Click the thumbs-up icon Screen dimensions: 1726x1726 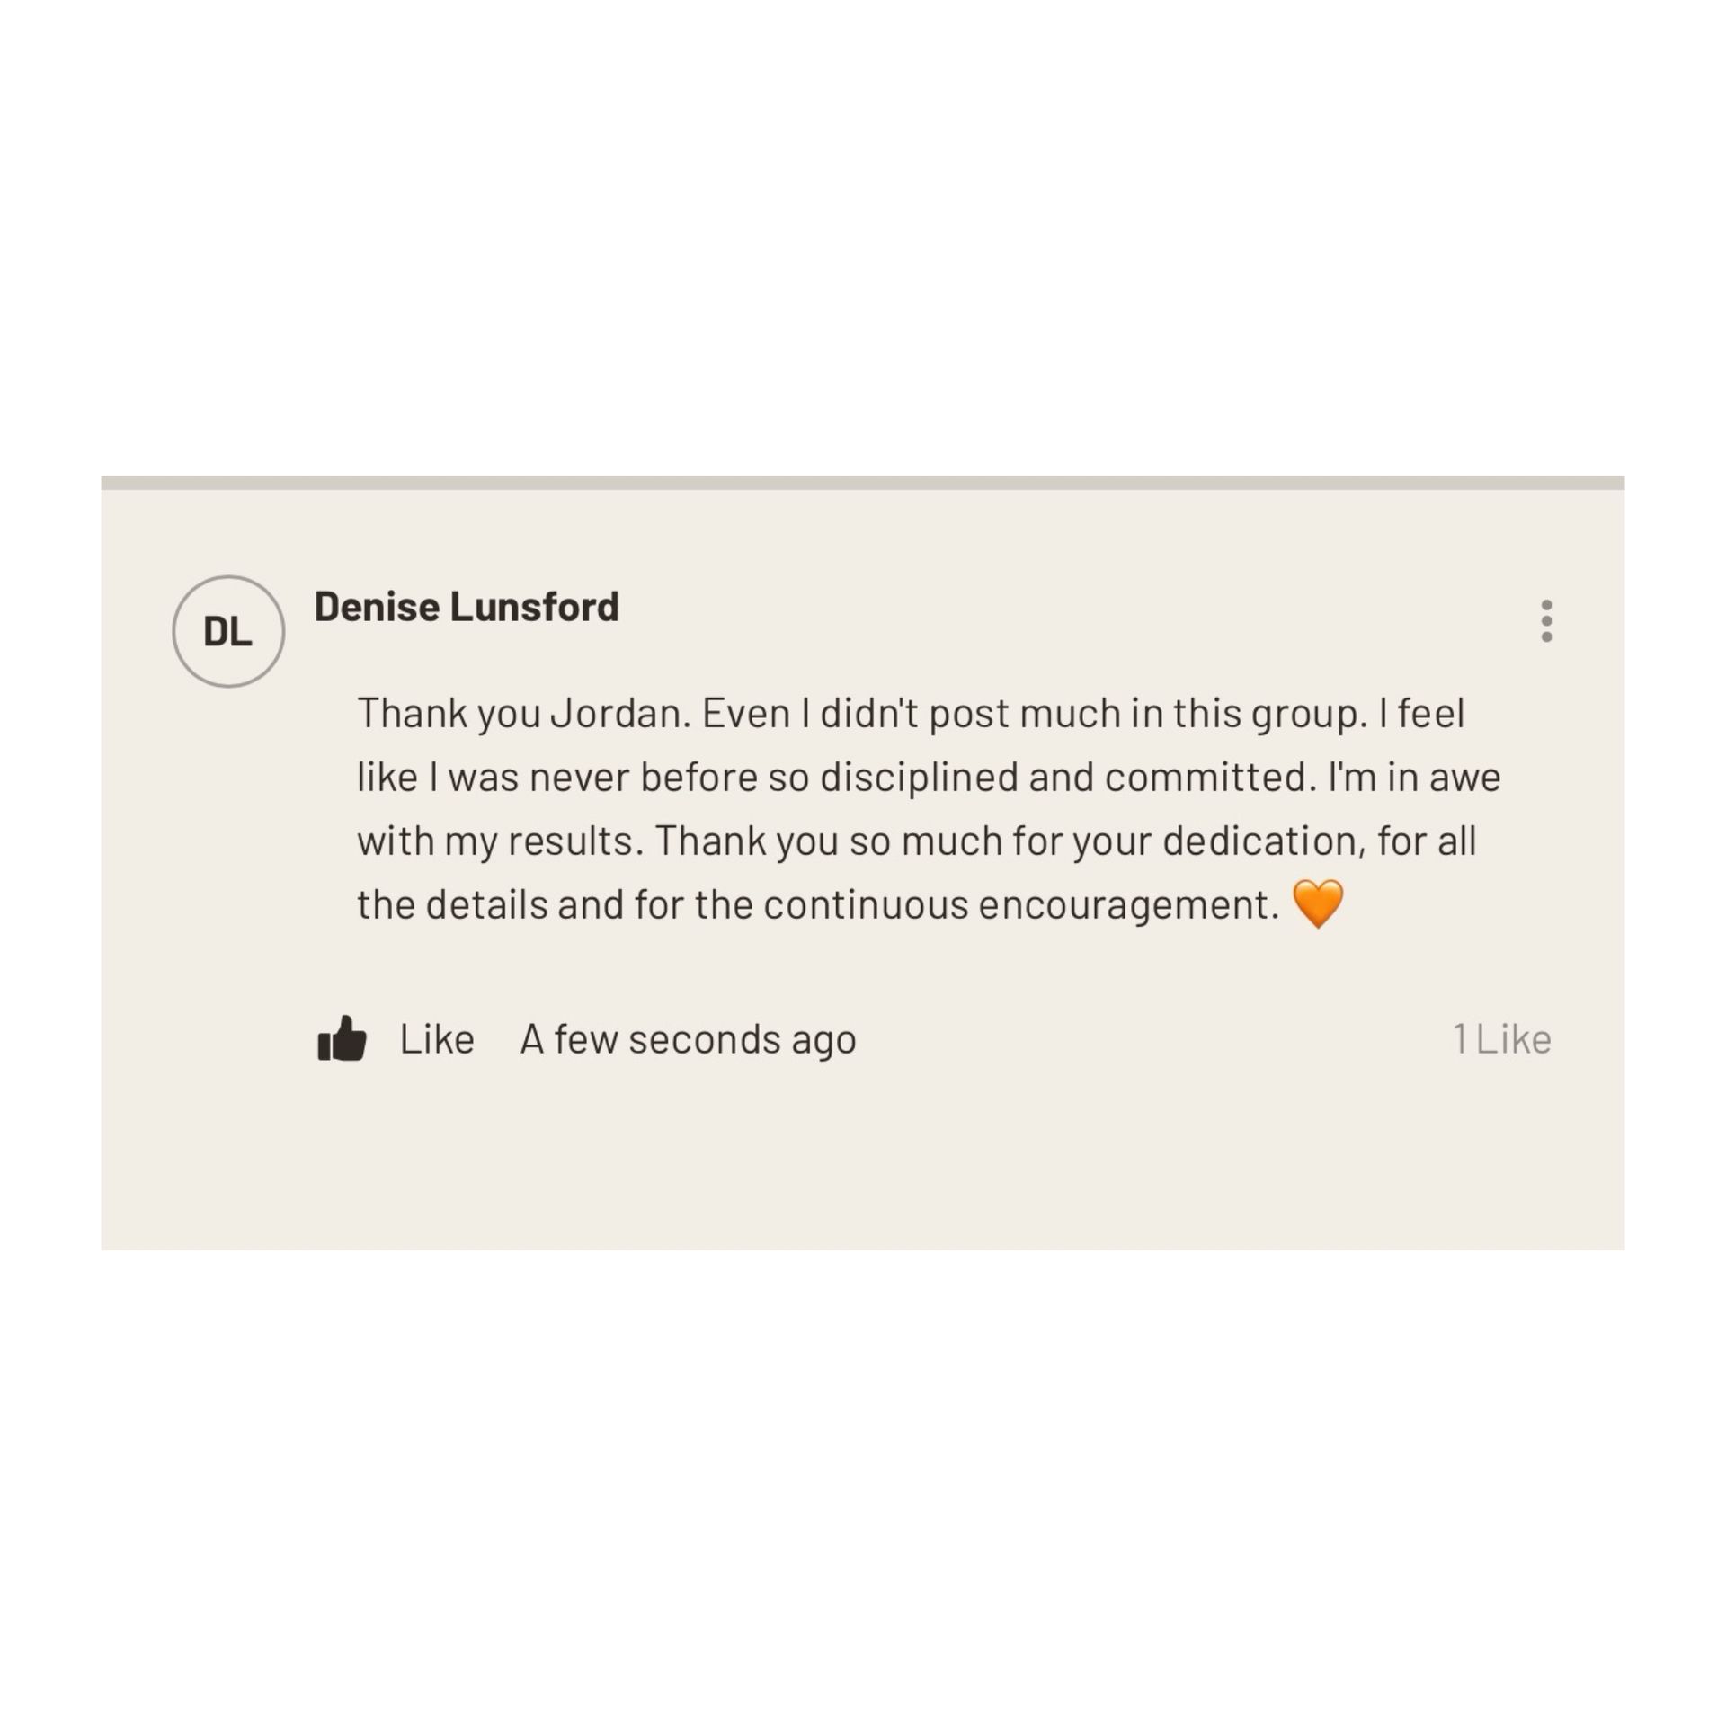click(x=343, y=1039)
